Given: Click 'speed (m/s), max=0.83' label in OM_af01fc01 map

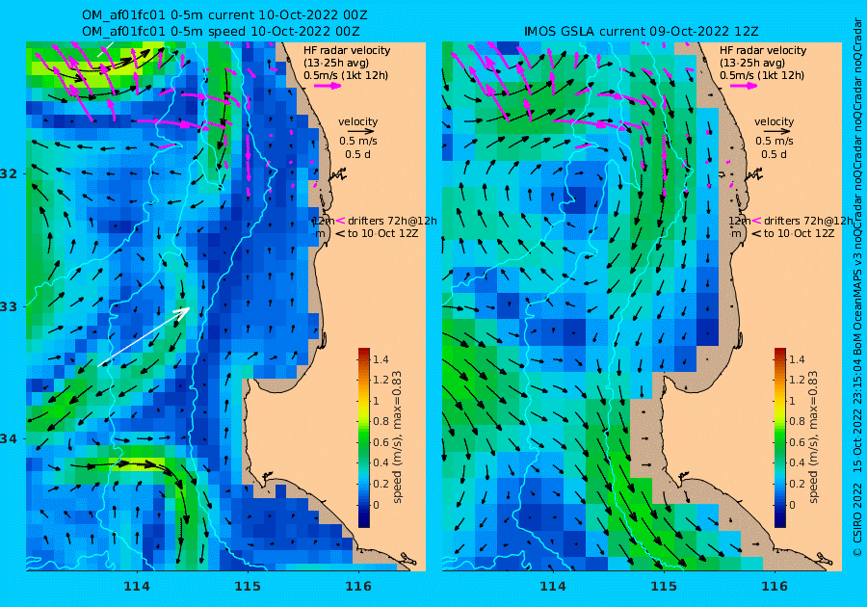Looking at the screenshot, I should point(397,436).
